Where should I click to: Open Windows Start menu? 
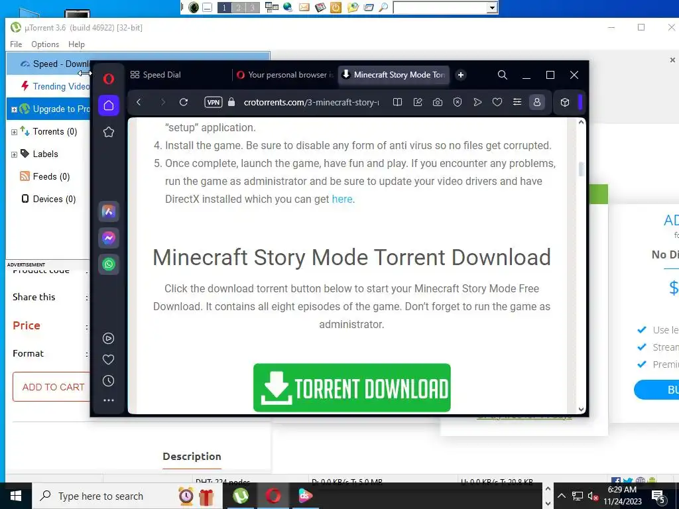tap(16, 496)
